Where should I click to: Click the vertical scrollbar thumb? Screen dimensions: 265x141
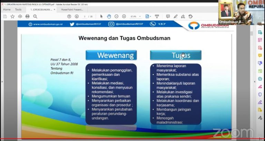coord(252,33)
